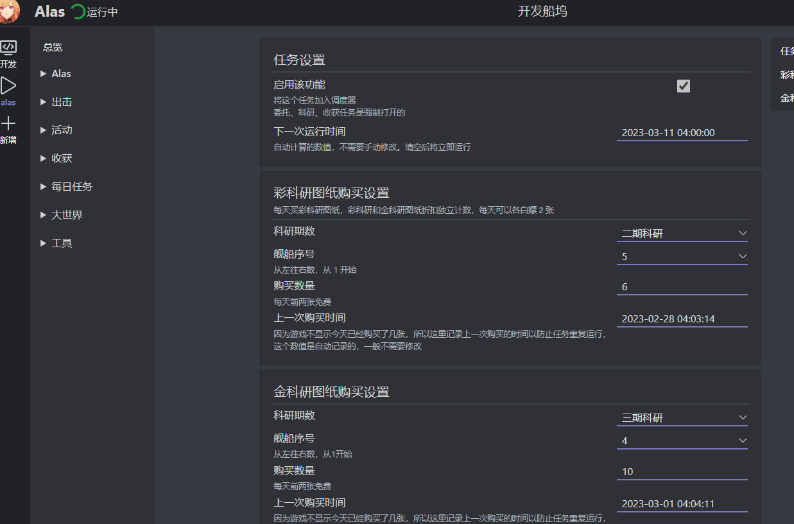Click the 新增 plus icon
Viewport: 794px width, 524px height.
pos(8,123)
